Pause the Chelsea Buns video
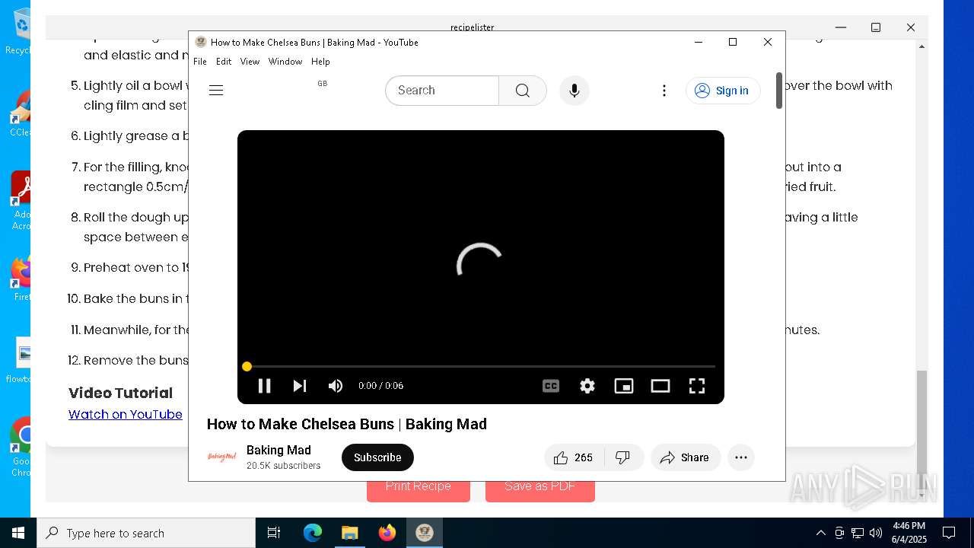 click(x=265, y=386)
